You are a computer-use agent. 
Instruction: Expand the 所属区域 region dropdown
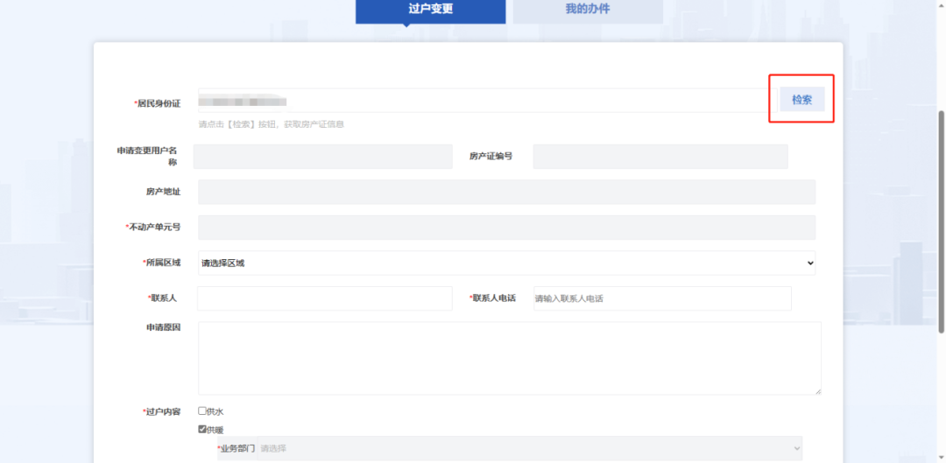pos(506,263)
